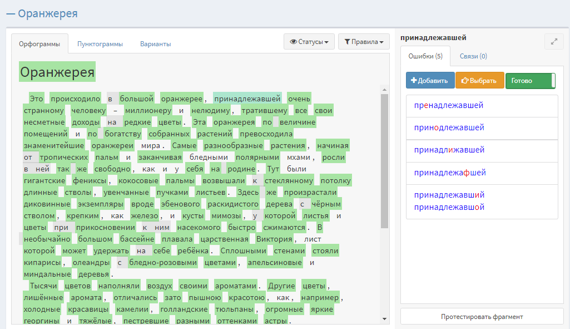
Task: Click the word насекомого in the text
Action: point(199,227)
